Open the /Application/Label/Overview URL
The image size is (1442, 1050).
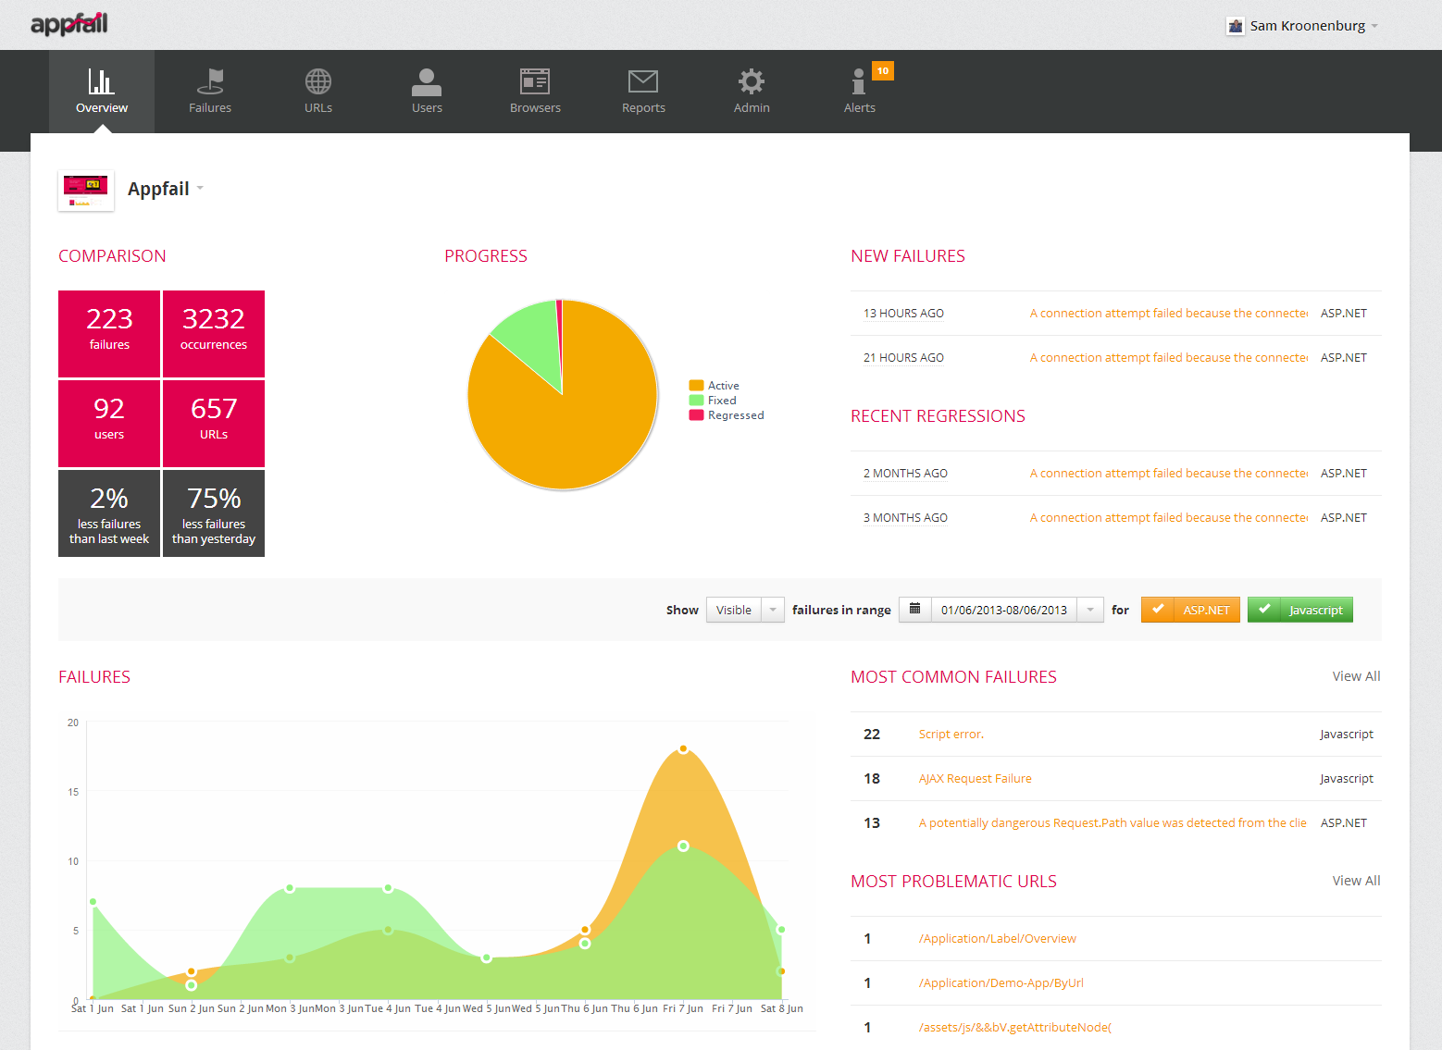click(x=997, y=938)
